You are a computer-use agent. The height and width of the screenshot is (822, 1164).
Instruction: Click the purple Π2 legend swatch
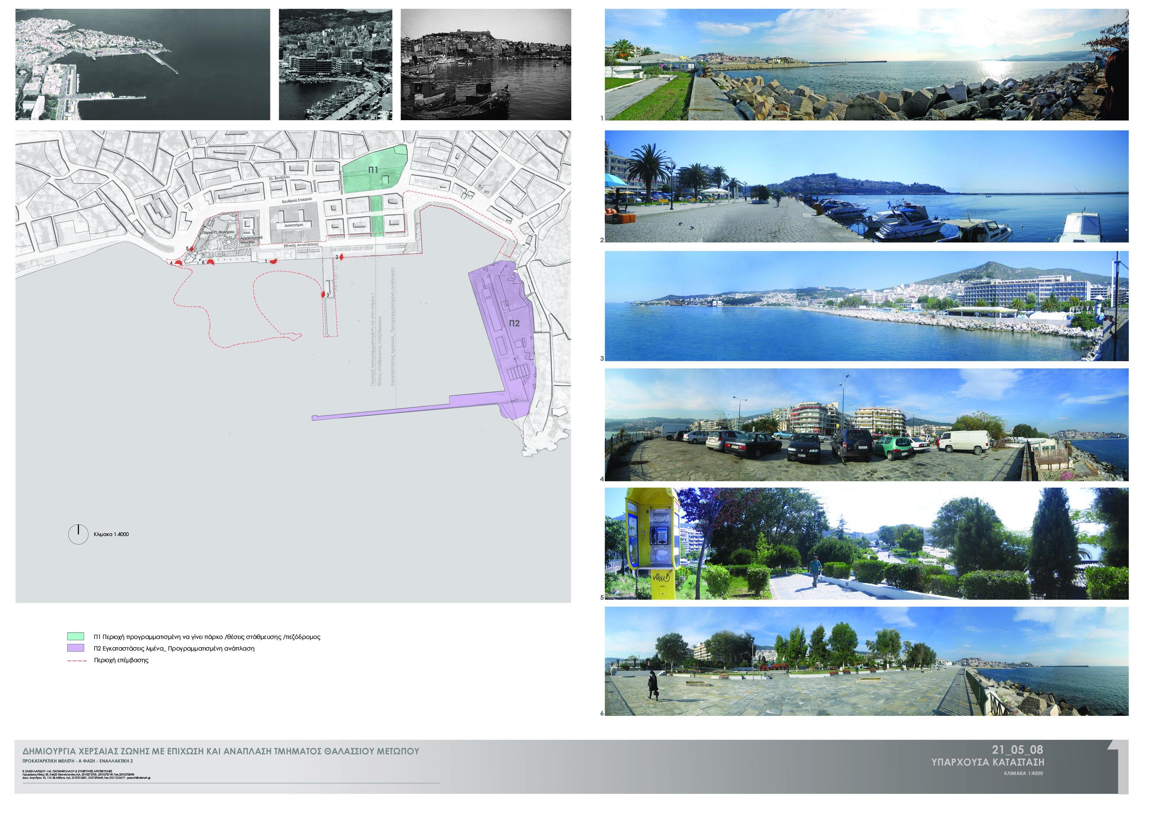pyautogui.click(x=76, y=648)
